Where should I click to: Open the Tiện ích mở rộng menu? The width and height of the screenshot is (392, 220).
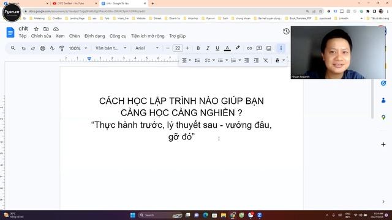(148, 36)
